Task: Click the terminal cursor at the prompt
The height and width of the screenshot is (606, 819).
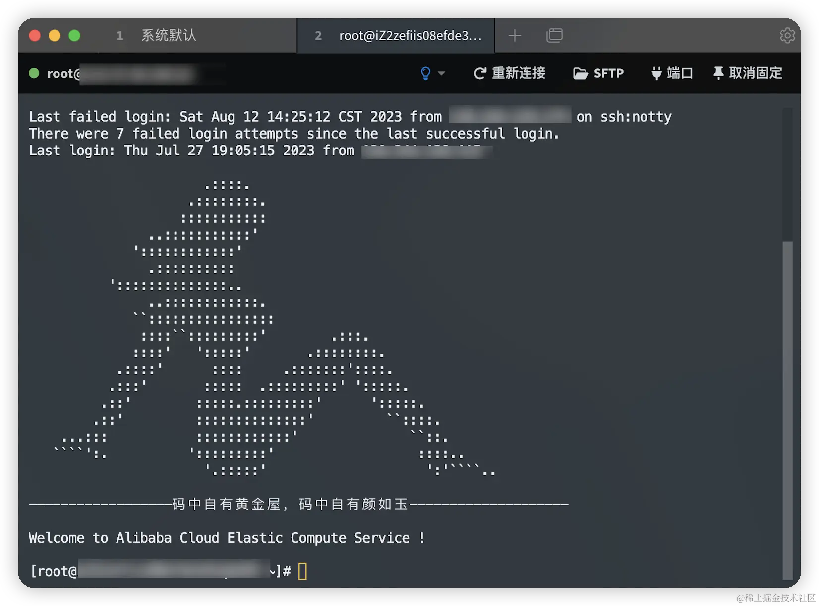Action: (302, 571)
